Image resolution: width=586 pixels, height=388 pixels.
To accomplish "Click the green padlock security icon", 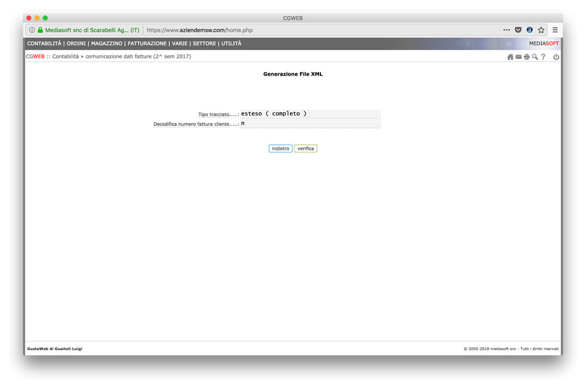I will 40,30.
